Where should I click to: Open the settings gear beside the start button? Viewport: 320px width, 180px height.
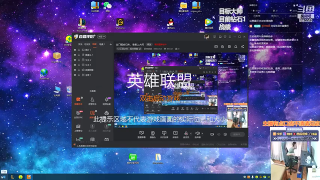click(225, 134)
